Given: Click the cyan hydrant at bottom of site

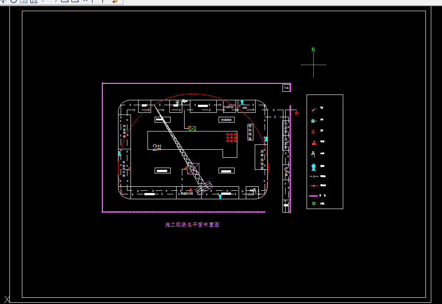Looking at the screenshot, I should click(220, 197).
